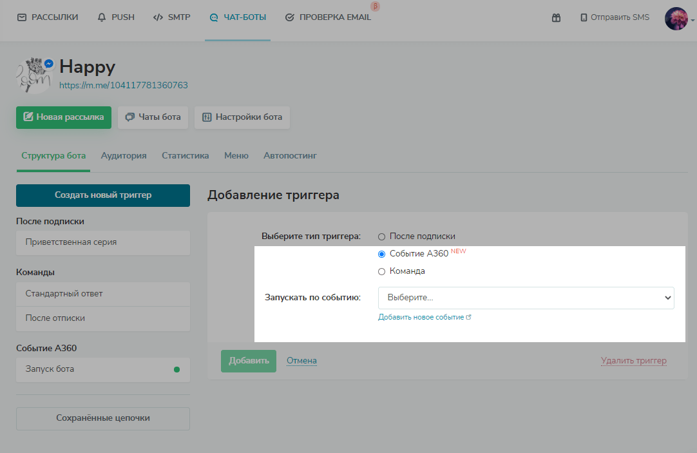The height and width of the screenshot is (453, 697).
Task: Select the Событие A360 radio option
Action: pos(381,254)
